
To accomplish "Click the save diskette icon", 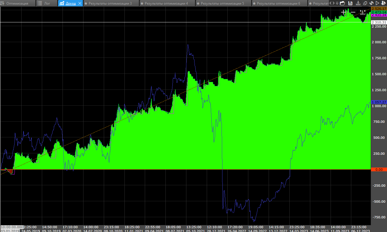I will (x=350, y=3).
